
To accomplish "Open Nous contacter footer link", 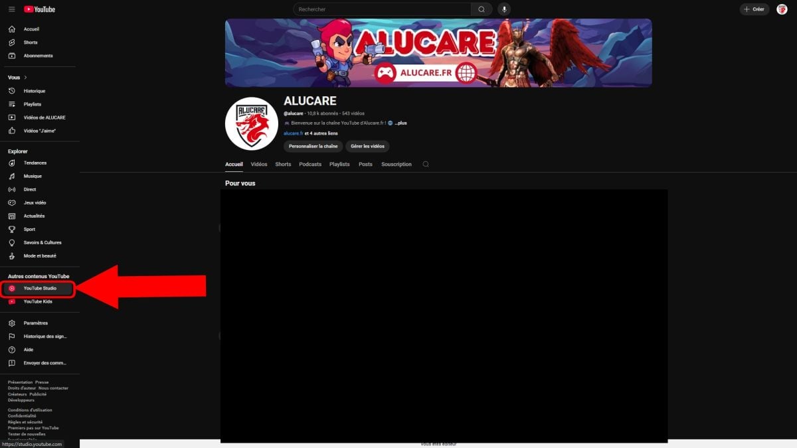I will (53, 388).
